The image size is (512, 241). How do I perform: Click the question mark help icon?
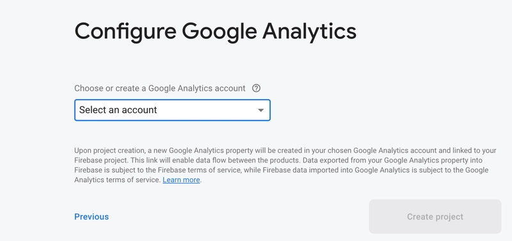(x=257, y=88)
